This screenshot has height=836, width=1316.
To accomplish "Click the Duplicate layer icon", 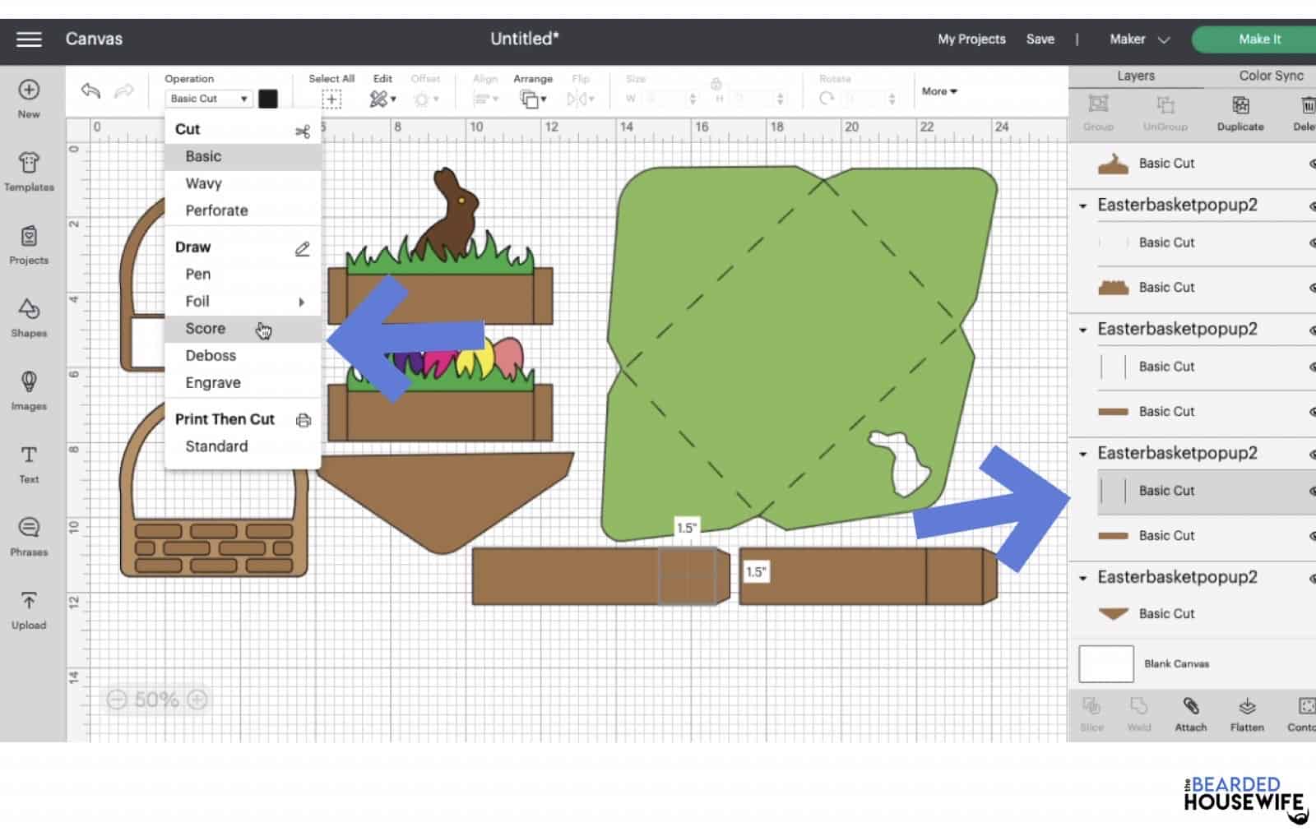I will coord(1240,104).
